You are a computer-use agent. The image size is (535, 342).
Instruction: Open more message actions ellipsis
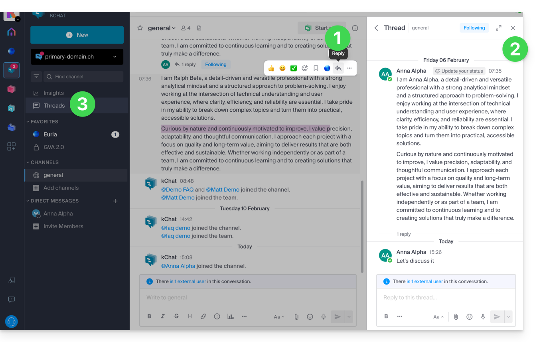(x=349, y=68)
